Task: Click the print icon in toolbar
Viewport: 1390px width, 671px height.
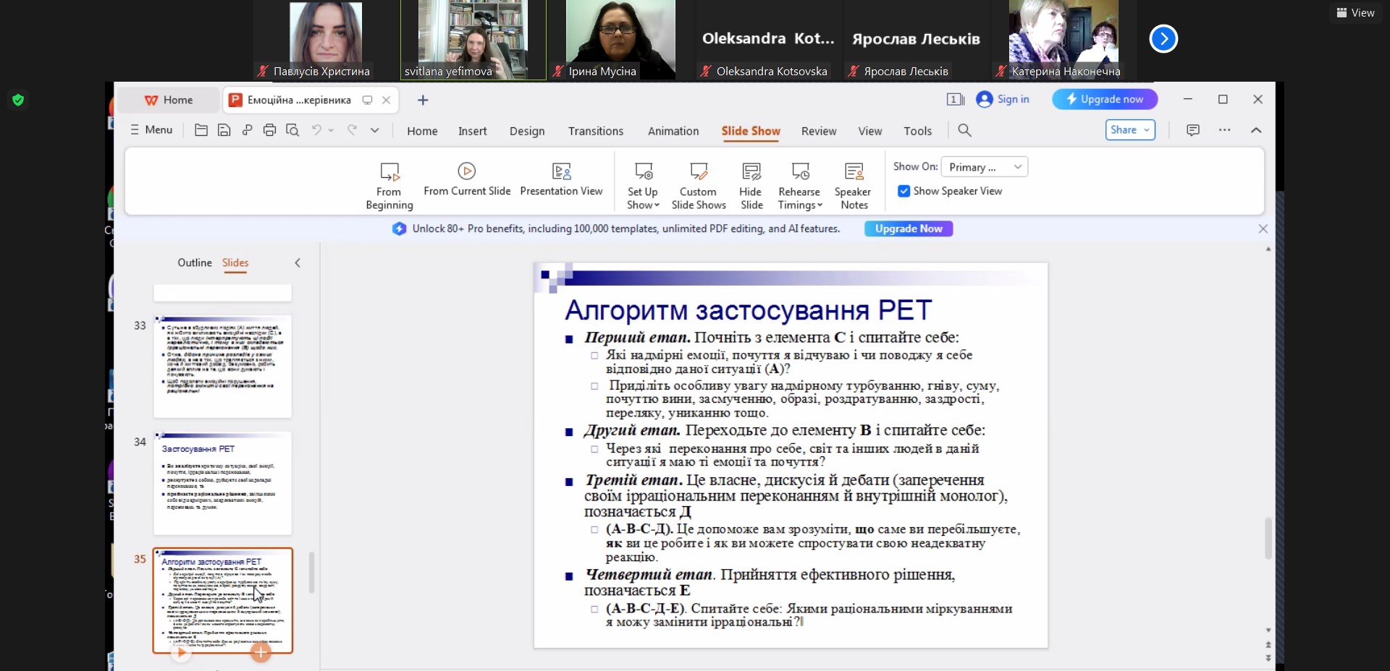Action: [x=269, y=130]
